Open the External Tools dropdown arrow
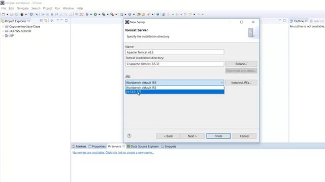The width and height of the screenshot is (325, 182). (x=116, y=14)
